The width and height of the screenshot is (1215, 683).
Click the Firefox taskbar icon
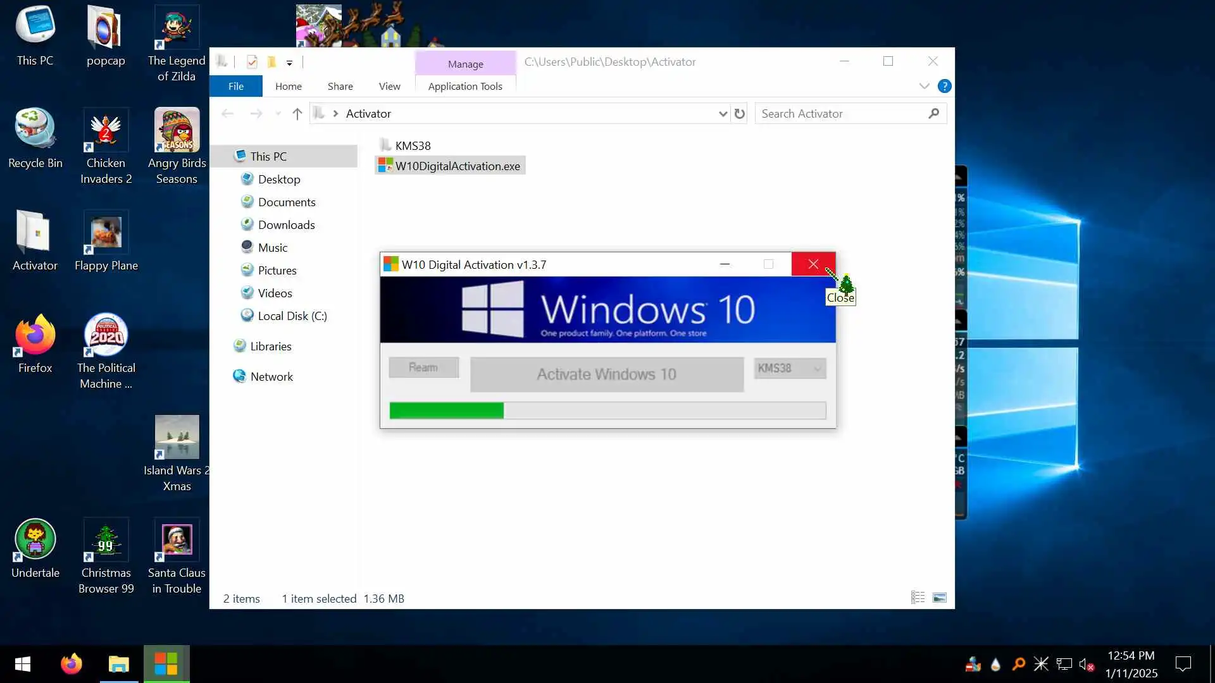tap(72, 664)
